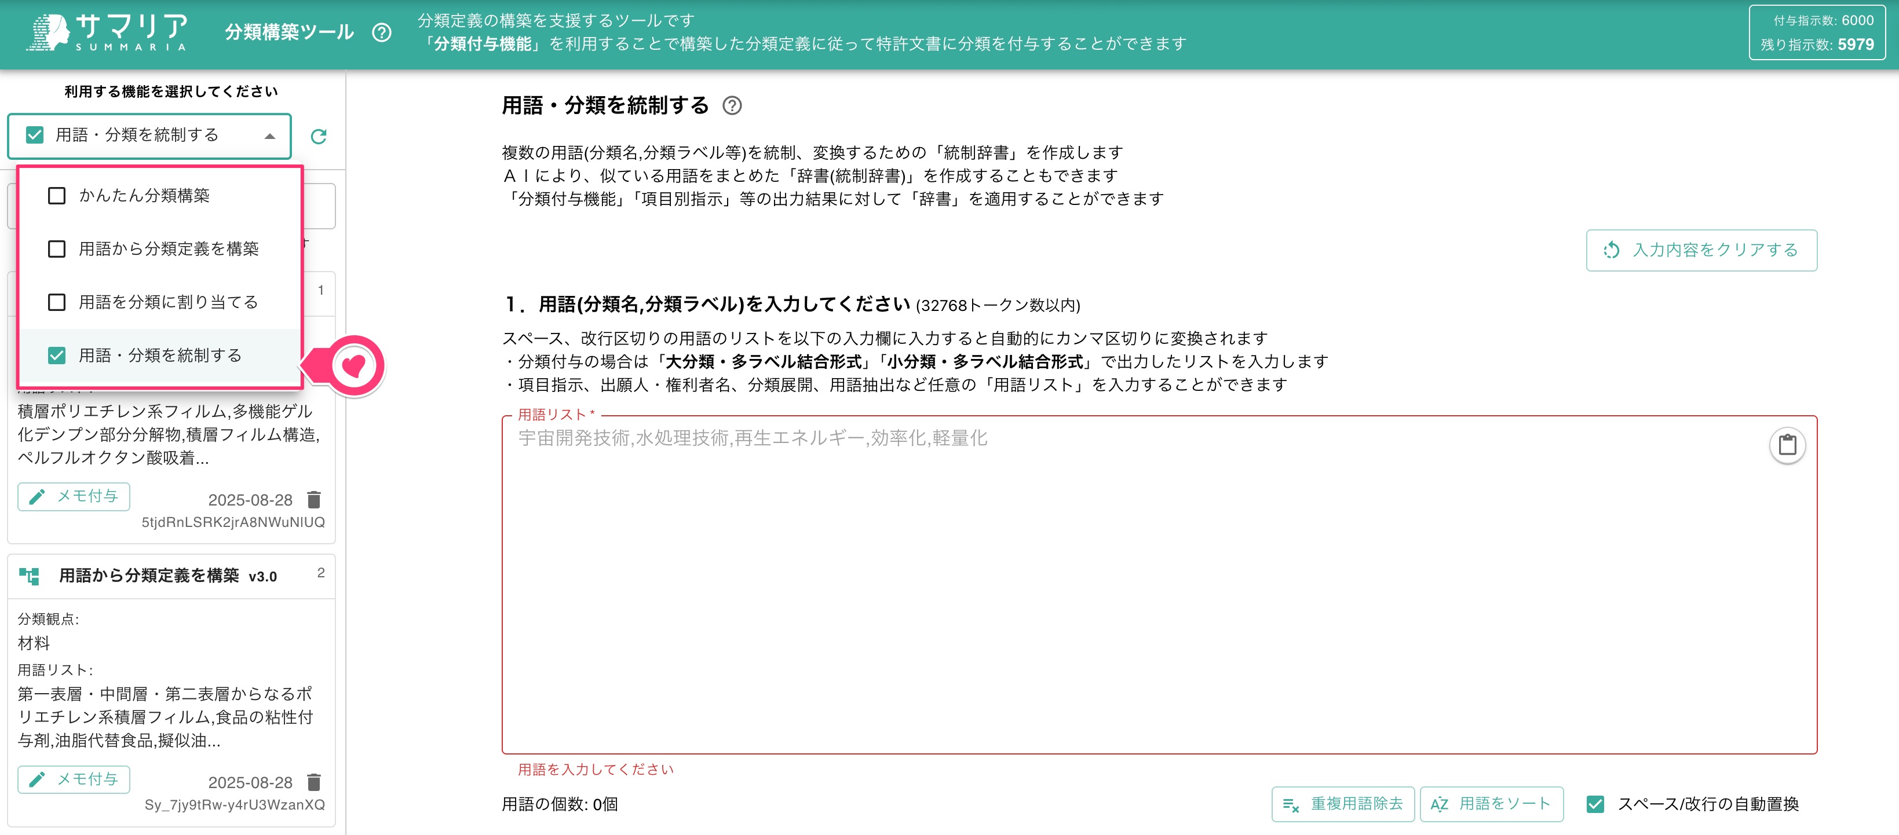Delete history entry 5tjdRnLSRK2jrA8NWuNIUQ with trash icon
1899x835 pixels.
coord(314,500)
